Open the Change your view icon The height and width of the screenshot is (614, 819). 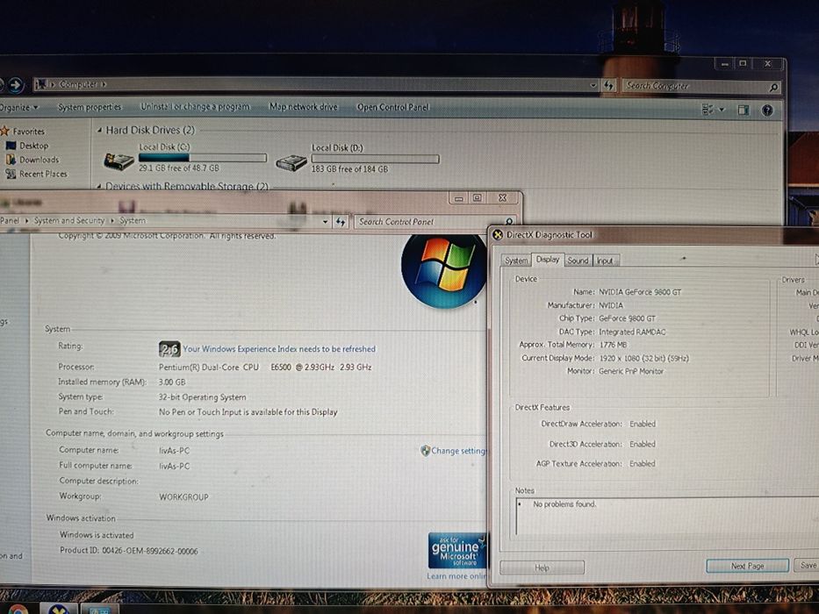pyautogui.click(x=708, y=109)
